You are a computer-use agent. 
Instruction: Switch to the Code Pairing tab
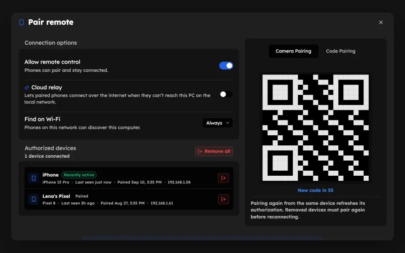341,51
